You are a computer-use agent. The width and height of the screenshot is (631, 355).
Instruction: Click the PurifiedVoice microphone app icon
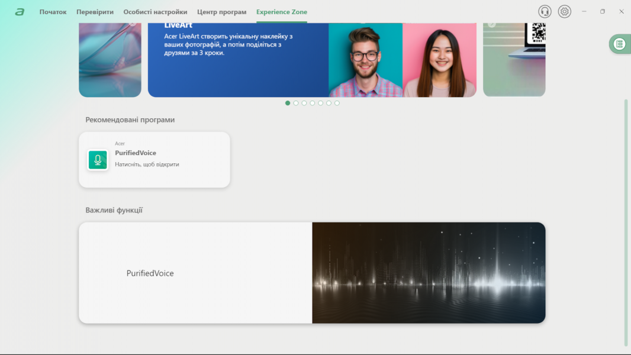pyautogui.click(x=98, y=160)
